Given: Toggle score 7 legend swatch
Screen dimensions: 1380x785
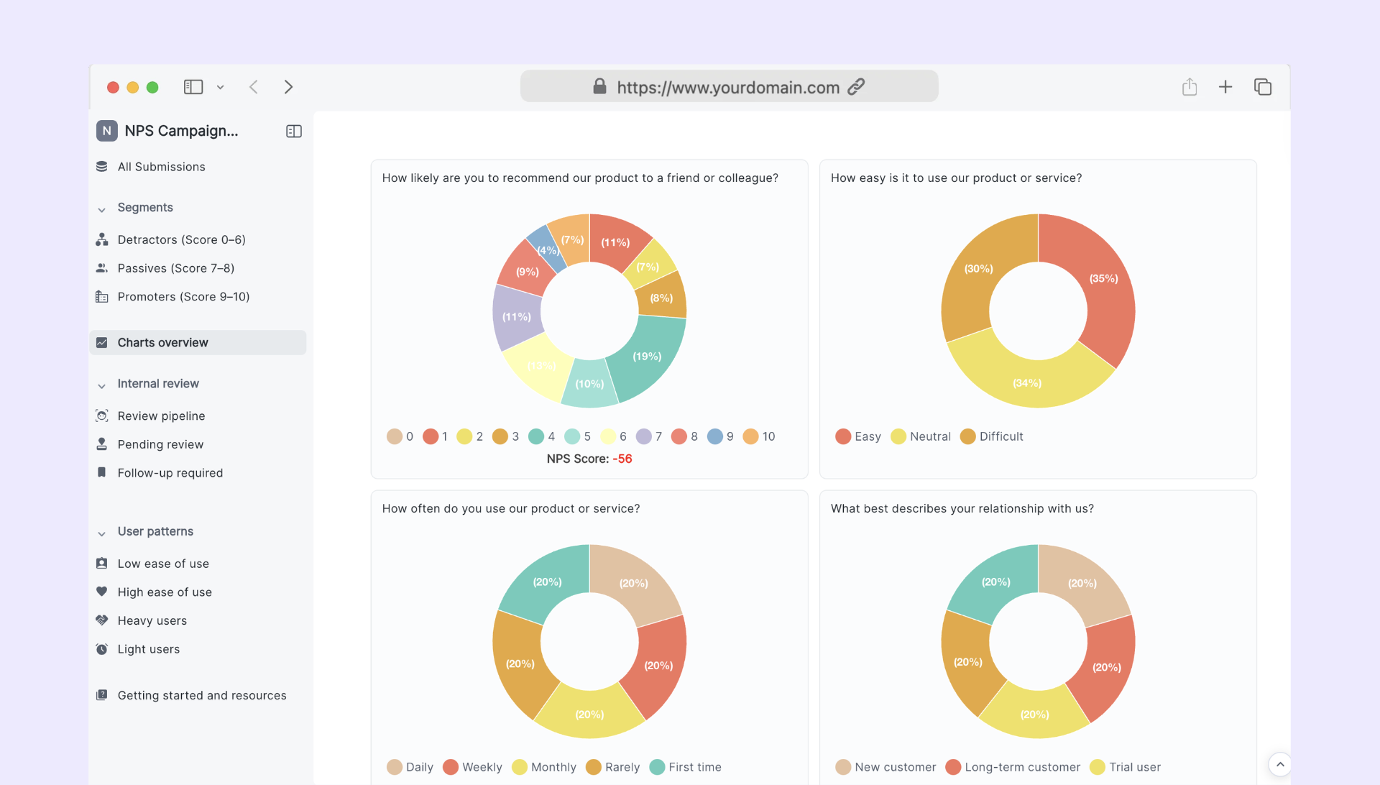Looking at the screenshot, I should coord(644,436).
